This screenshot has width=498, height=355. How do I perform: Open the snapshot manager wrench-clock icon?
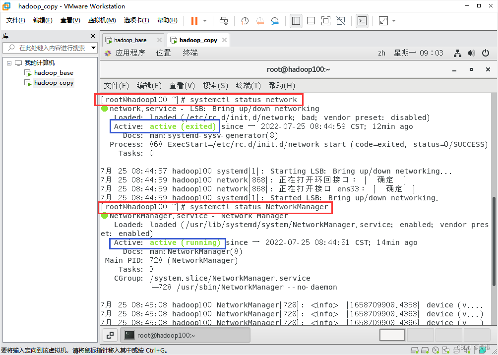pos(275,21)
